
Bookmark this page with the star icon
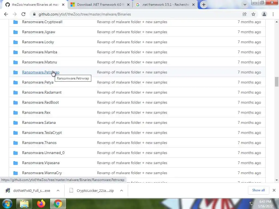click(253, 14)
